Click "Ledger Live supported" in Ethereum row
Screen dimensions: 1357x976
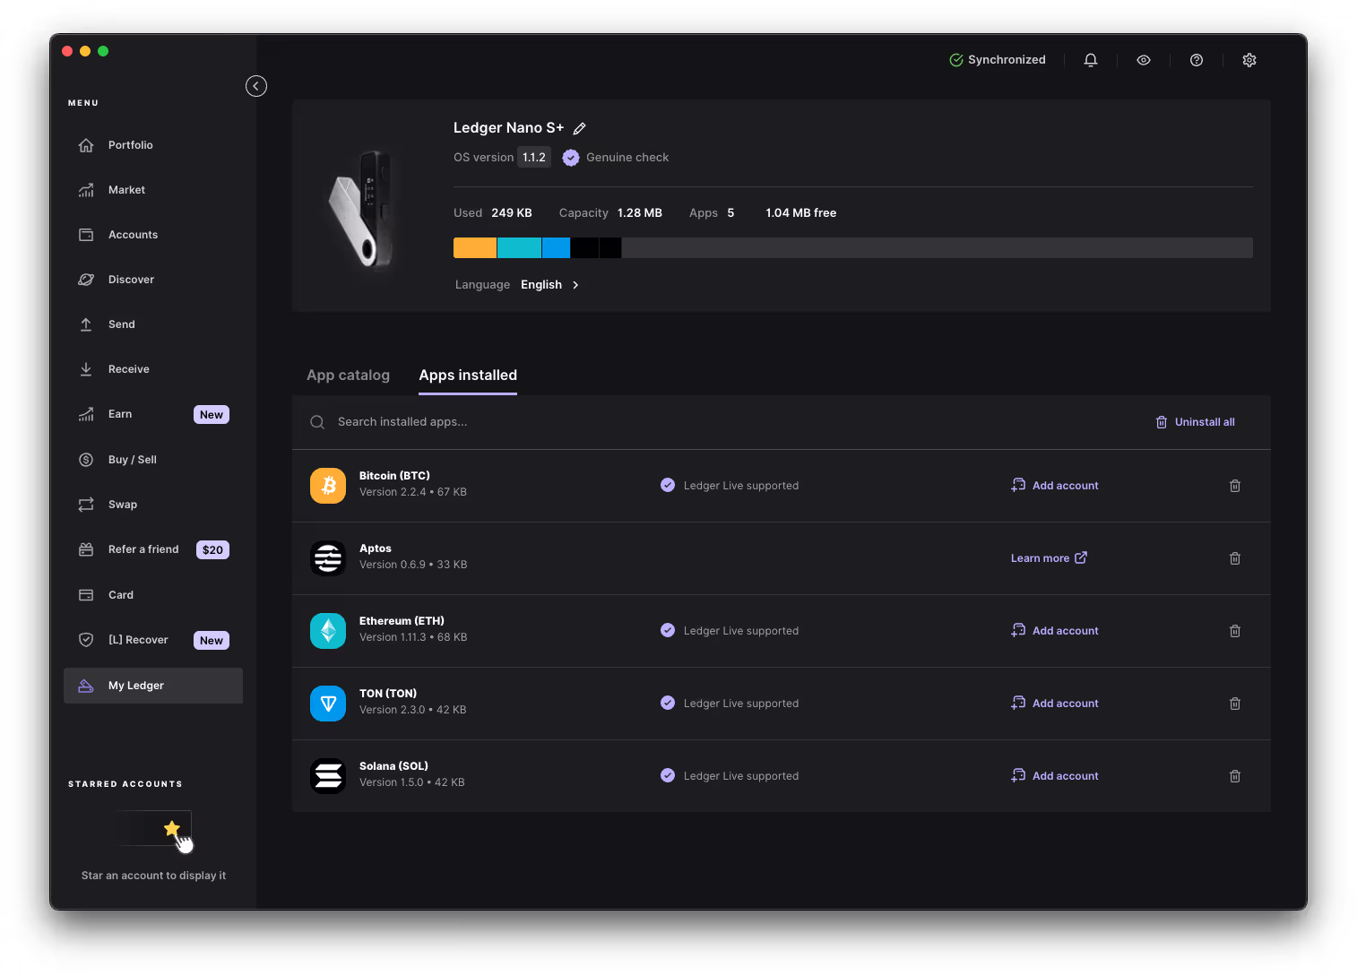[741, 631]
